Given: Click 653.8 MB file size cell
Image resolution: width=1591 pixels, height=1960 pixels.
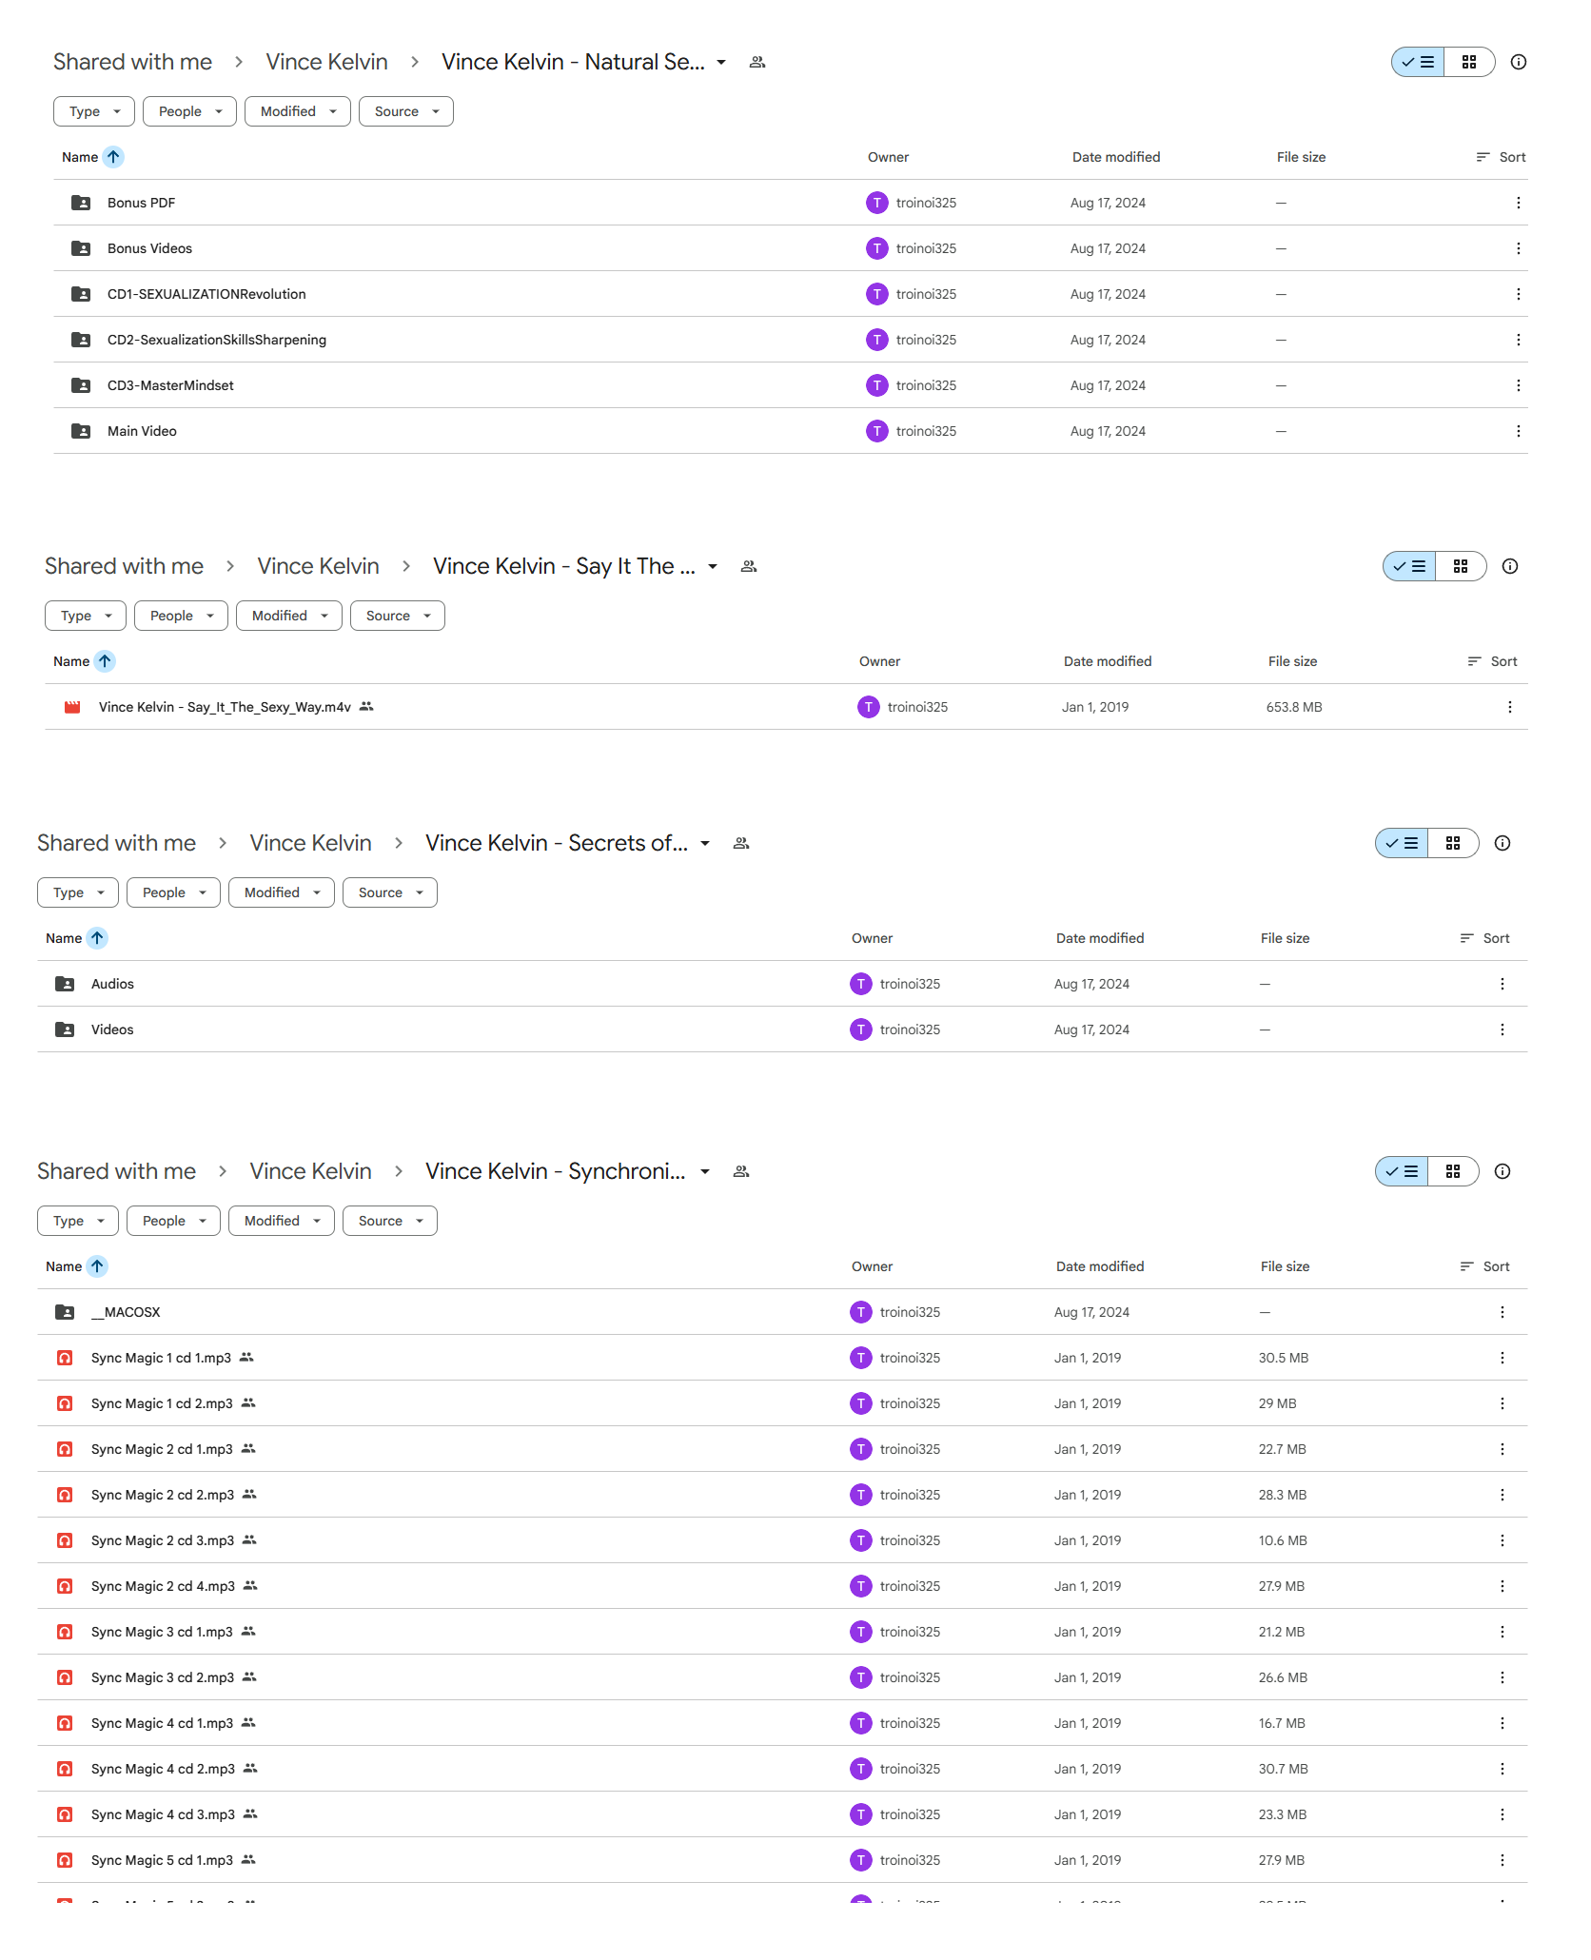Looking at the screenshot, I should [x=1294, y=707].
